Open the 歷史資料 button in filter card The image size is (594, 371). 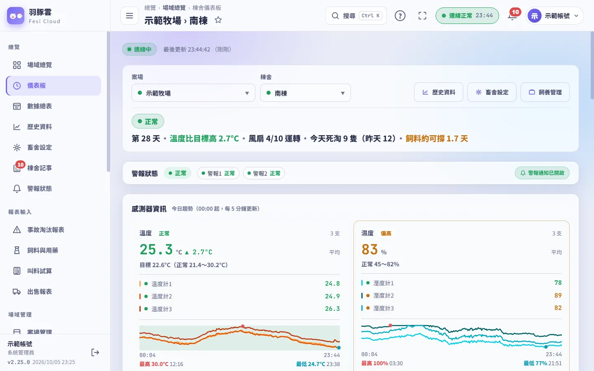pos(438,92)
